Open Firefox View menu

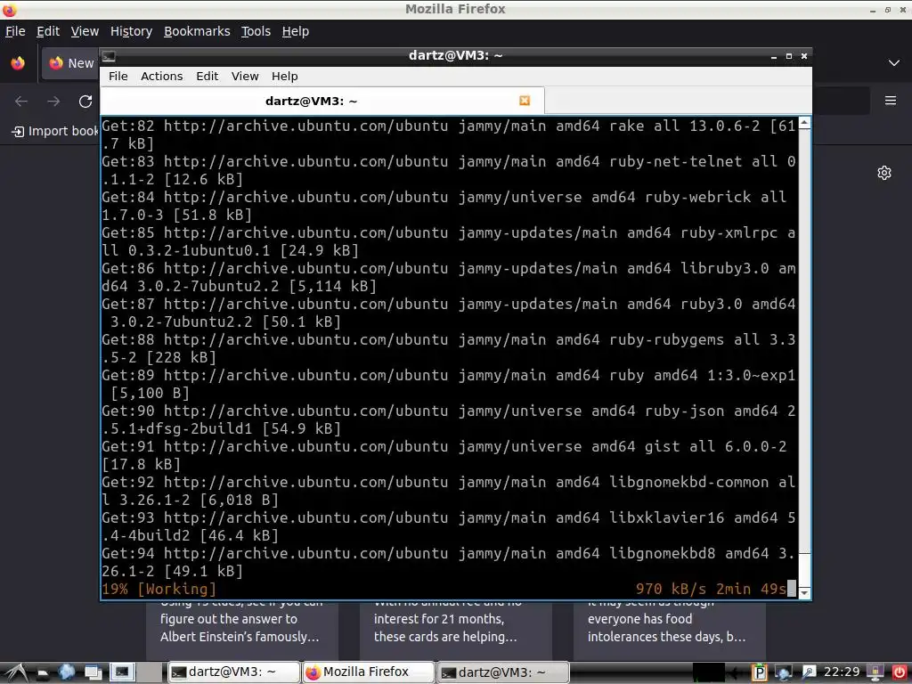tap(85, 31)
